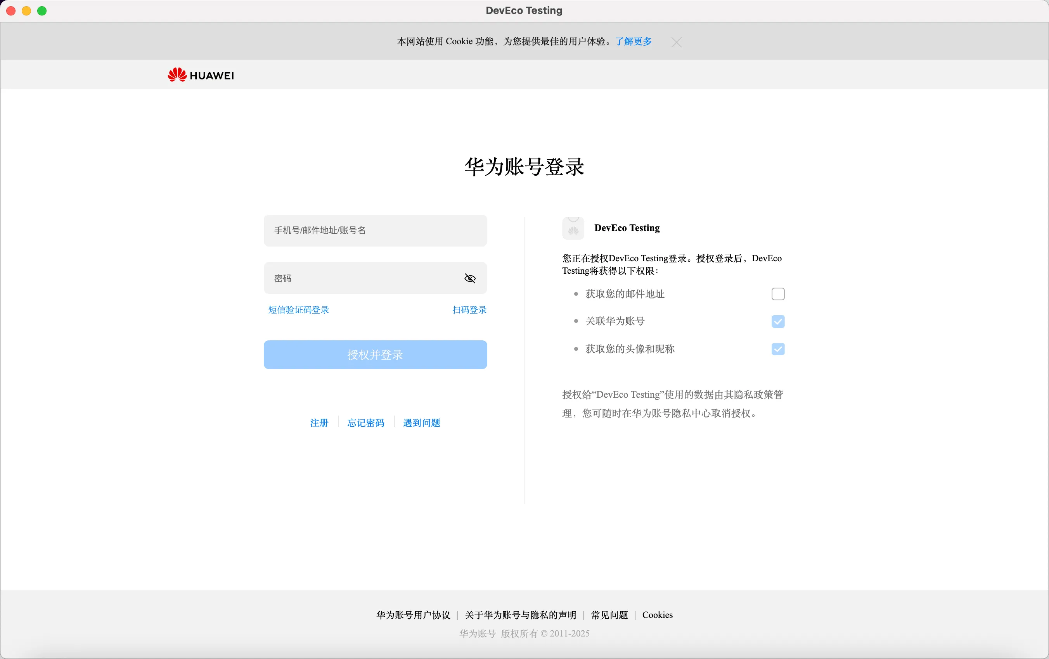This screenshot has width=1049, height=659.
Task: Focus the phone/email/account name field
Action: 375,230
